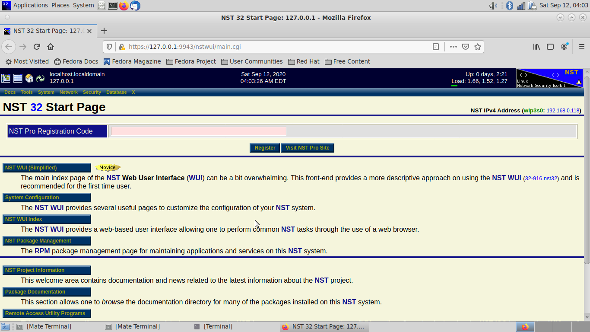Open System Configuration section
590x332 pixels.
point(47,198)
